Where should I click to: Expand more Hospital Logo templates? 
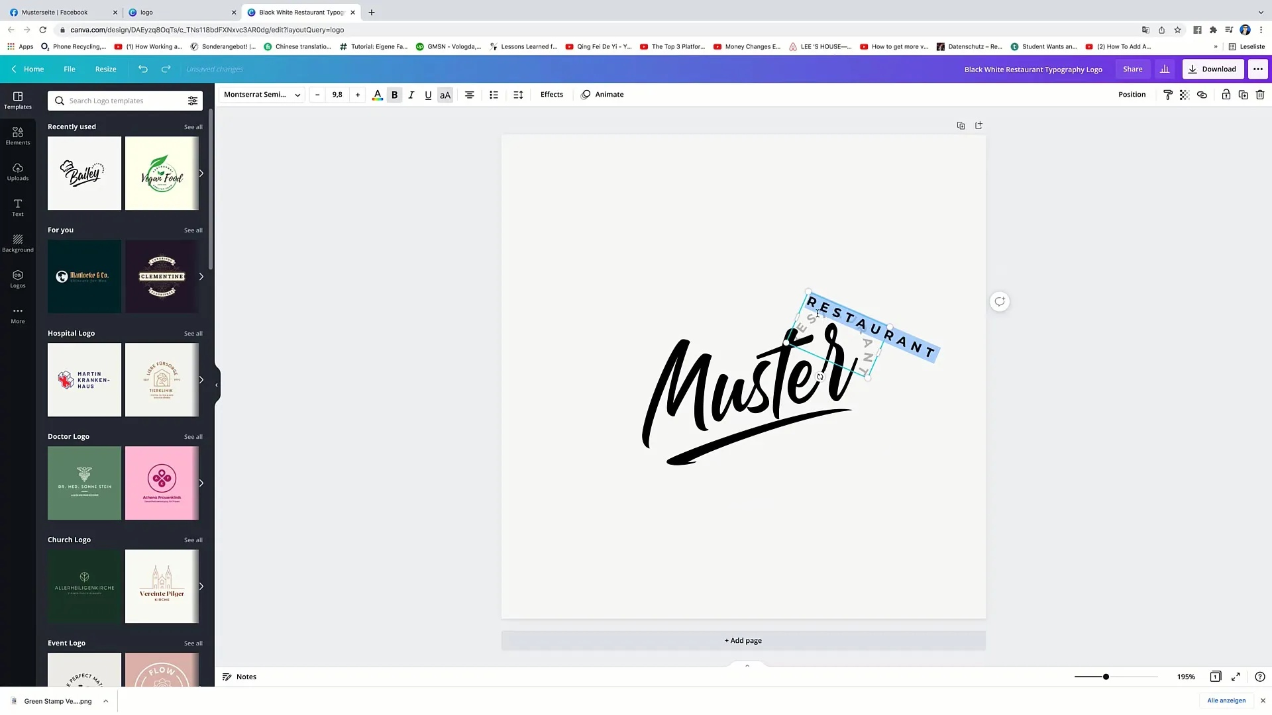[x=201, y=380]
